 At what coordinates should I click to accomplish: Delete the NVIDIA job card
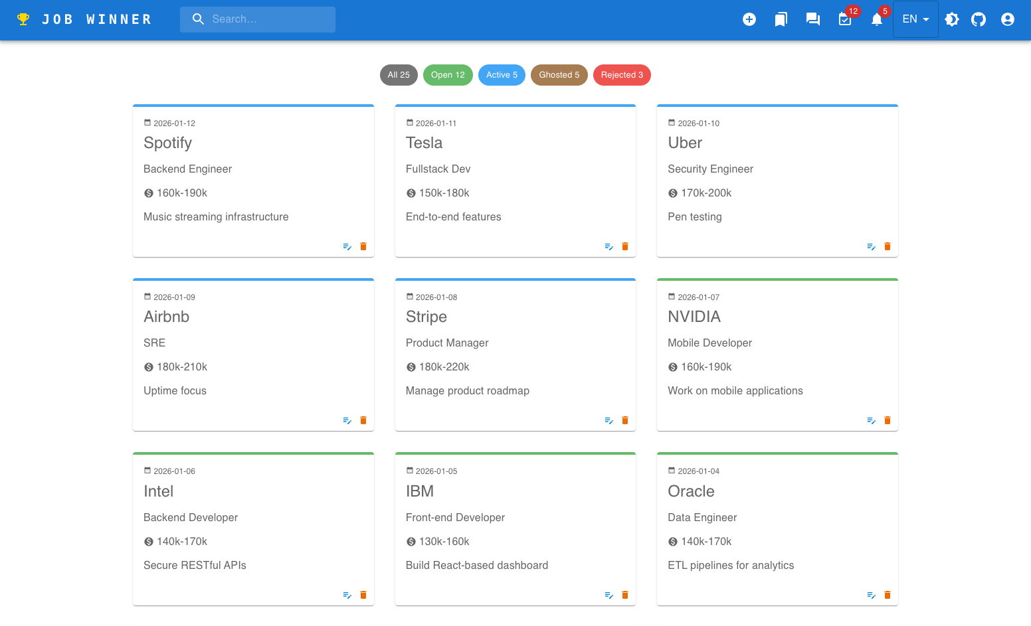888,420
